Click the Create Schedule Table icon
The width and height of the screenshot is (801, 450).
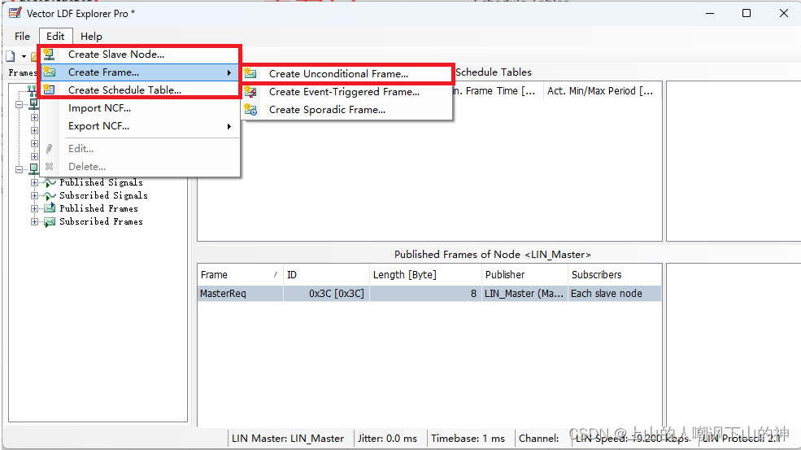pyautogui.click(x=49, y=90)
